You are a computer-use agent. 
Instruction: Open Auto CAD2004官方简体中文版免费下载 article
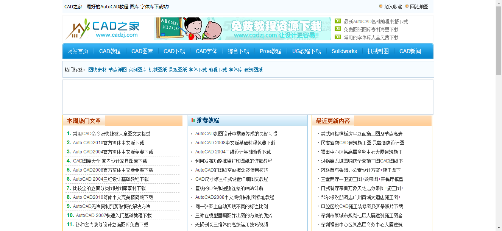113,152
